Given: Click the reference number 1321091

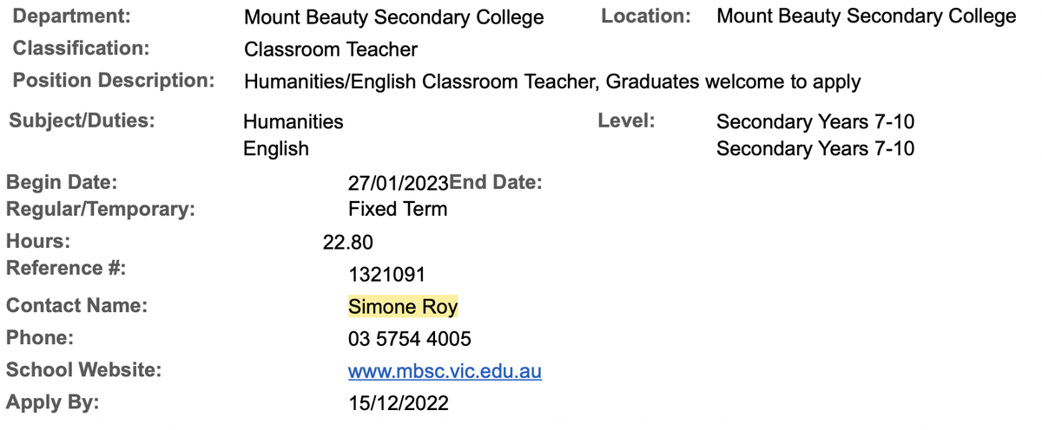Looking at the screenshot, I should [386, 275].
